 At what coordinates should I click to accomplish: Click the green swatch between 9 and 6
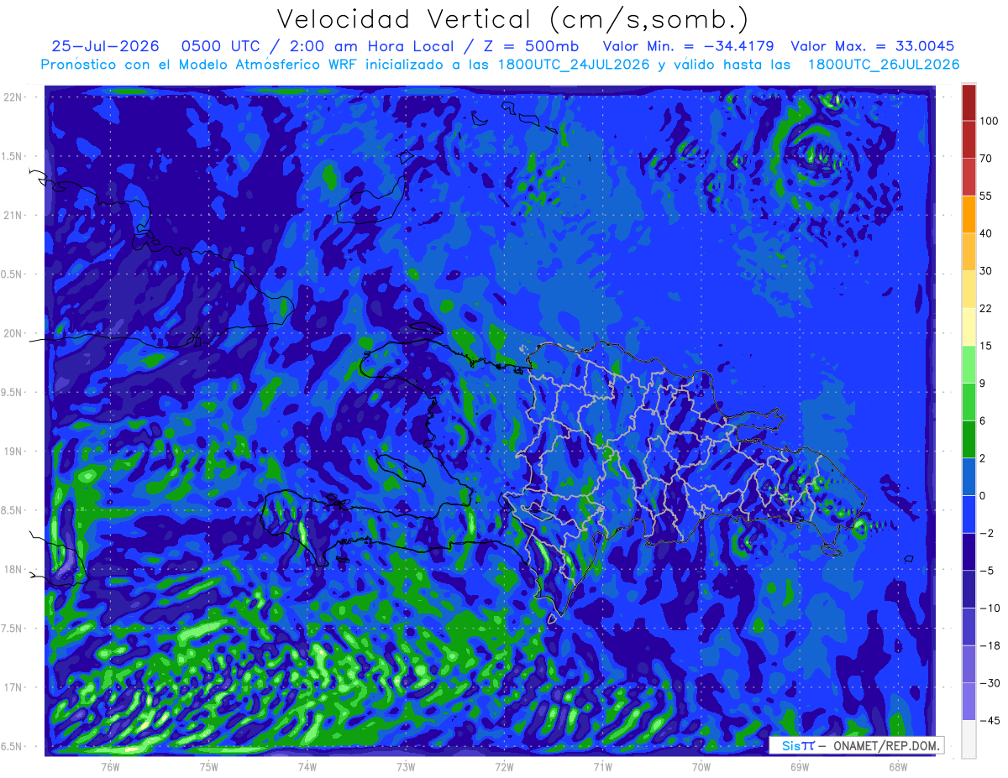[969, 402]
